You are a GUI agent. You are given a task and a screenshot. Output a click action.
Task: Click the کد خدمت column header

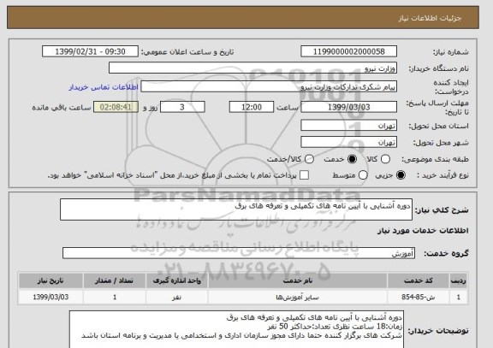click(419, 280)
